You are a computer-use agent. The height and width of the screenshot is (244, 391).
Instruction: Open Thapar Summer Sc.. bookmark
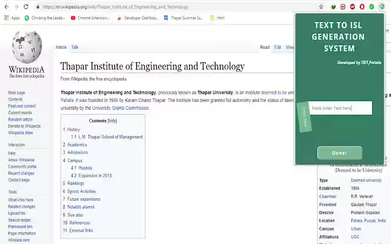point(183,18)
